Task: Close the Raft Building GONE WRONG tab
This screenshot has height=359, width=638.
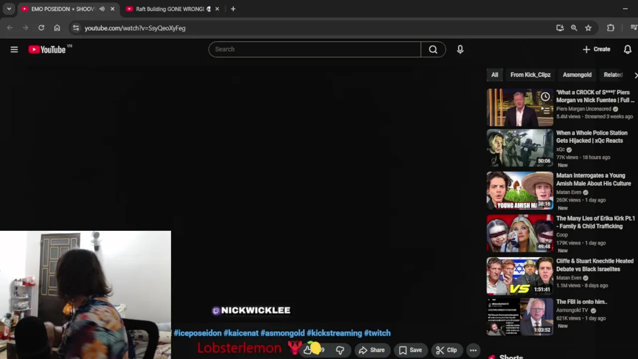Action: point(217,9)
